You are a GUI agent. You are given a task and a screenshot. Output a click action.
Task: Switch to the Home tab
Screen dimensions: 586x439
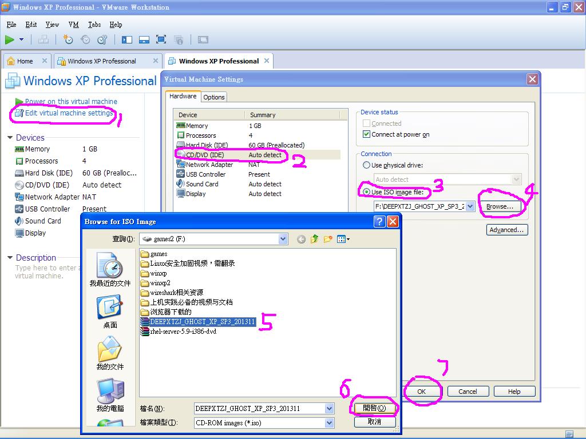tap(25, 61)
